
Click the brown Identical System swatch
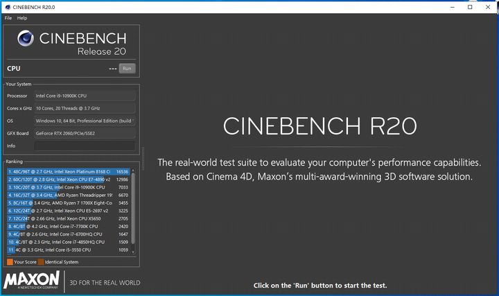(40, 262)
